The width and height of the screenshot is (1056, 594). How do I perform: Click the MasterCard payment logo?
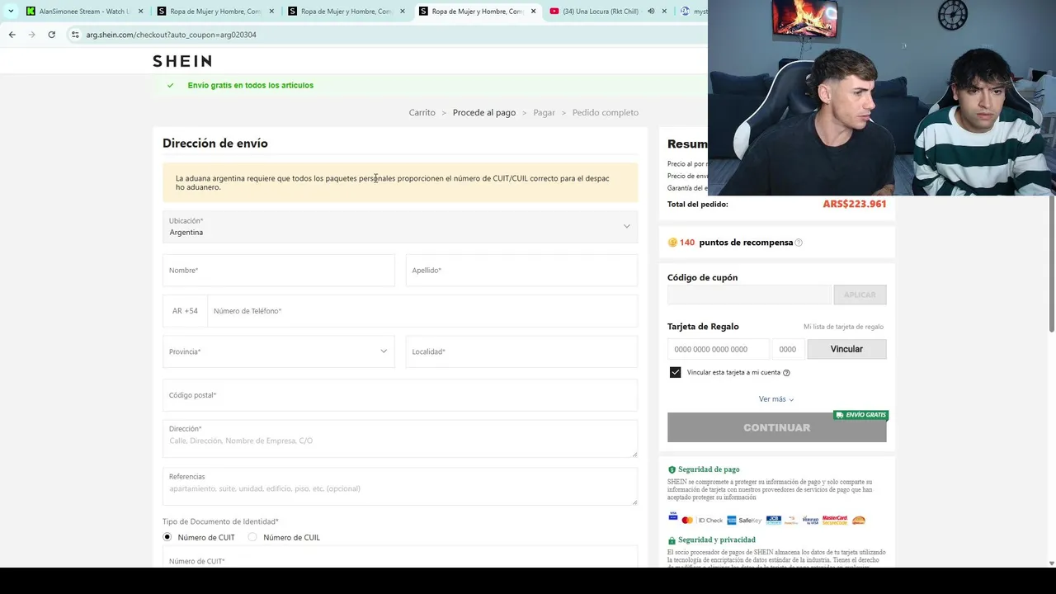click(x=687, y=520)
